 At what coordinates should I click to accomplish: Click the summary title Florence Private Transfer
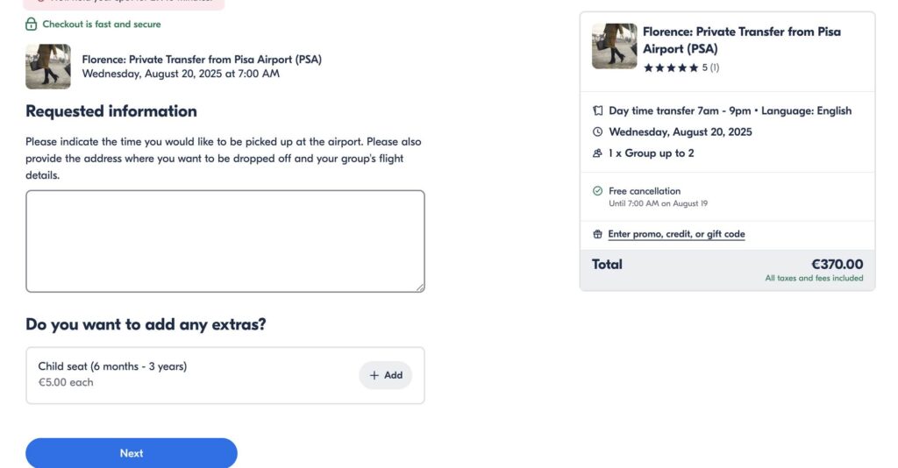pos(741,39)
